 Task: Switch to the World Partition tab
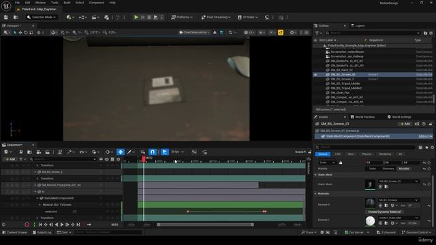362,117
